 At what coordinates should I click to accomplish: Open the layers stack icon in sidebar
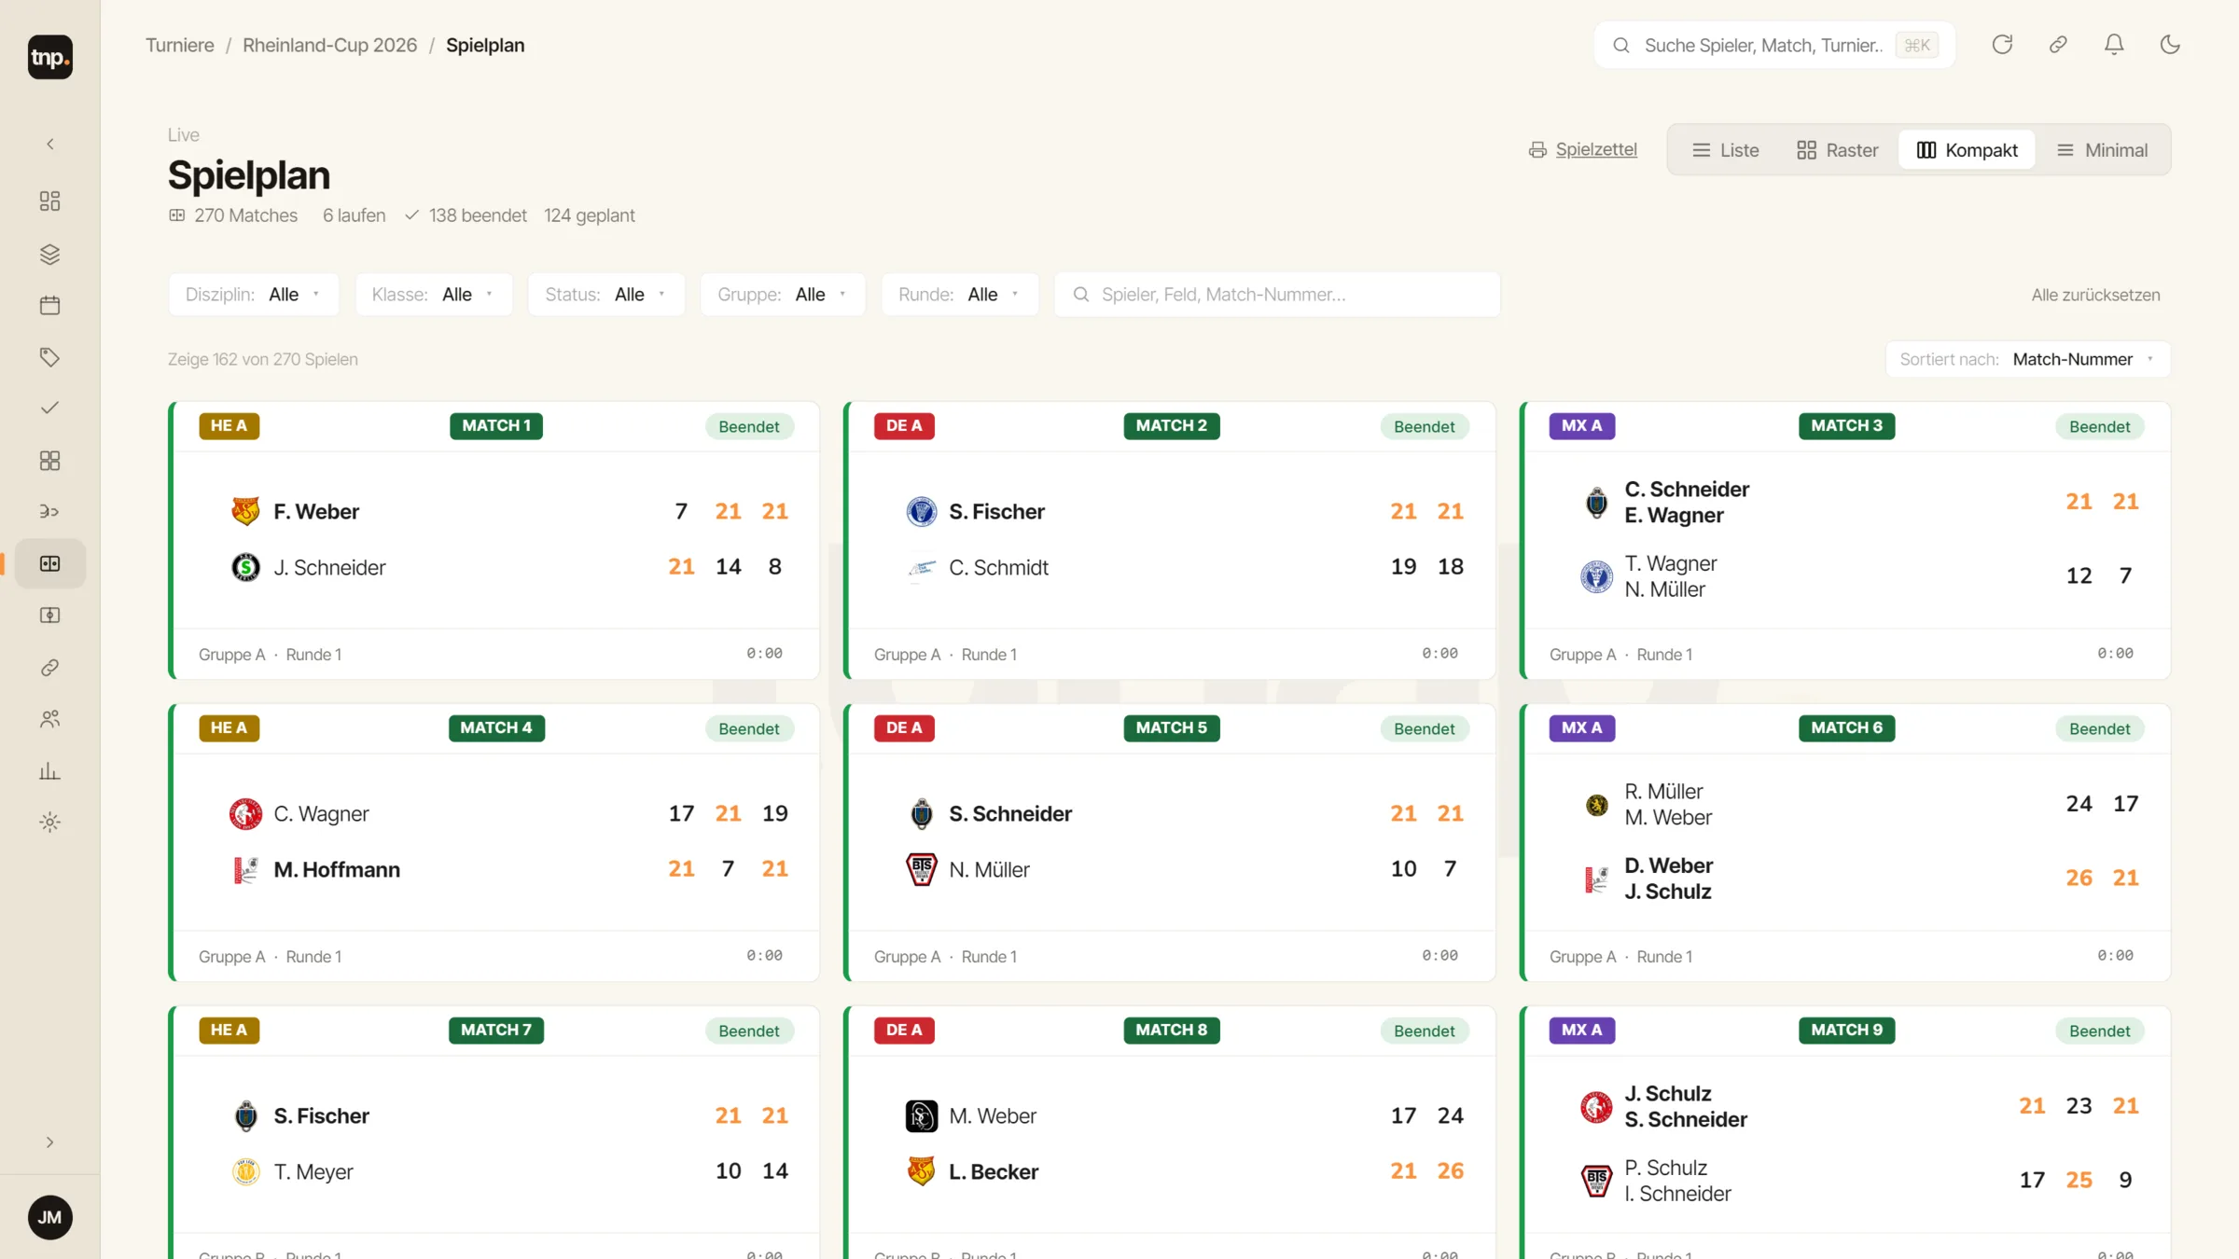(x=50, y=254)
